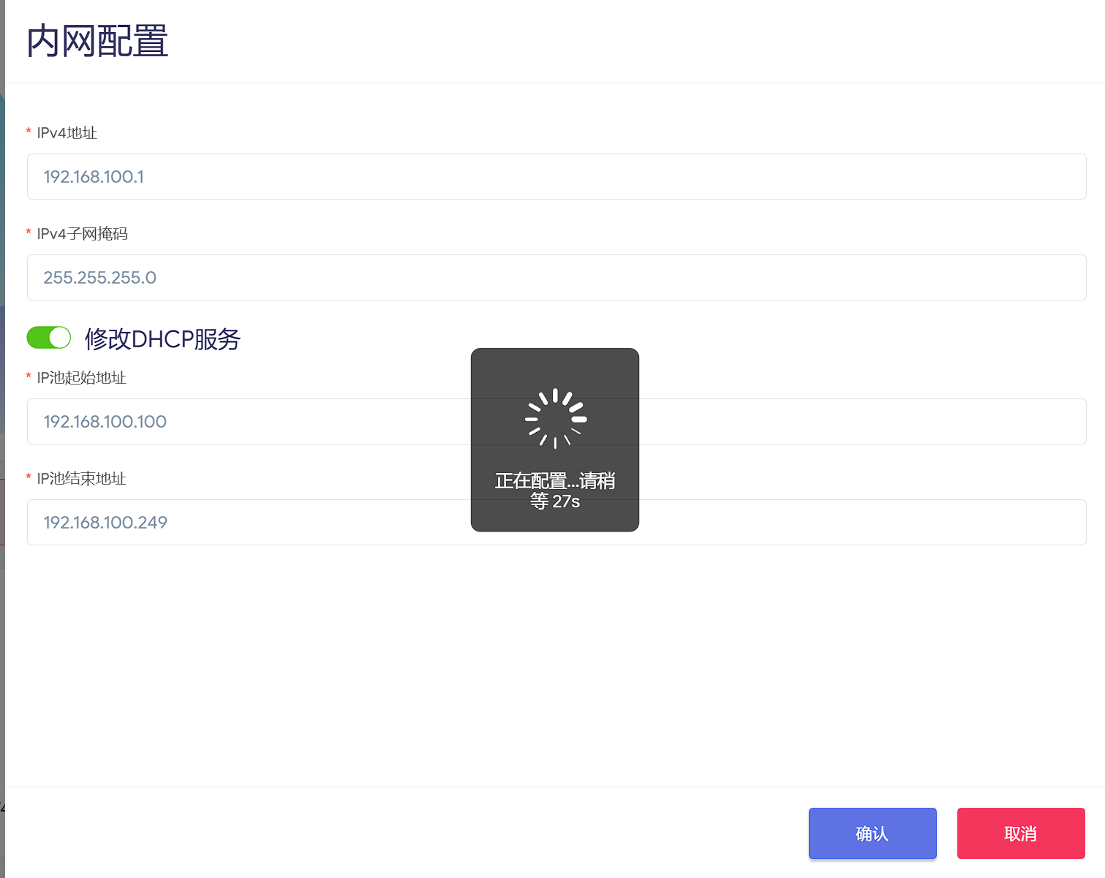Click the IPv4地址 field label
This screenshot has height=878, width=1105.
coord(67,133)
